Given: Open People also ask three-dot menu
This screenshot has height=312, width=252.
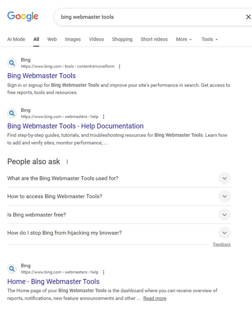Looking at the screenshot, I should tap(67, 162).
